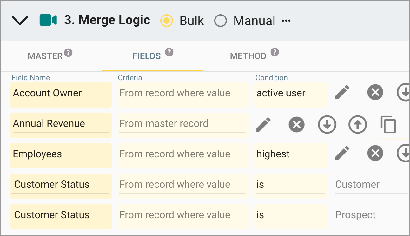Move the Annual Revenue row down
The image size is (410, 236).
pos(327,125)
